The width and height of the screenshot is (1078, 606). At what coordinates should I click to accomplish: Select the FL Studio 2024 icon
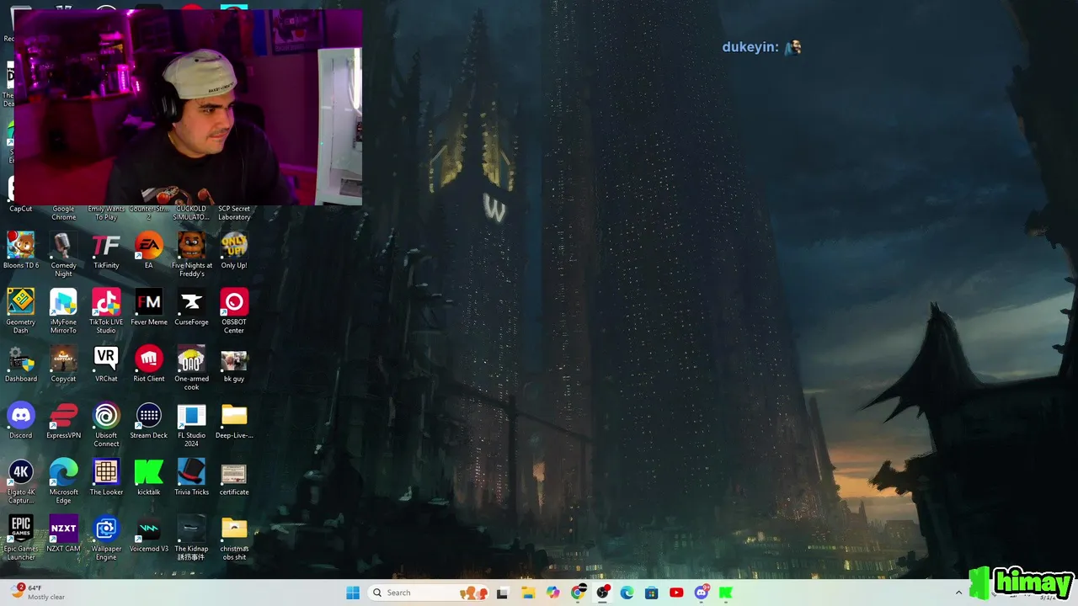(191, 425)
